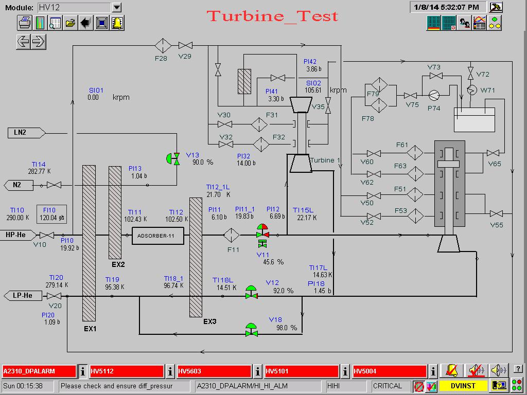
Task: Click the users login icon
Action: pyautogui.click(x=464, y=23)
